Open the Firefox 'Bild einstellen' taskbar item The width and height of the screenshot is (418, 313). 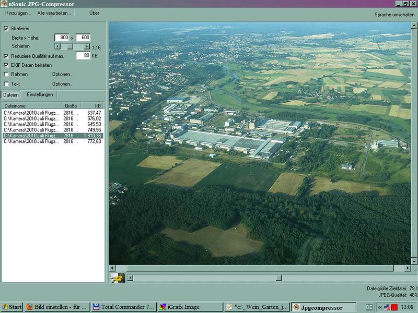pyautogui.click(x=57, y=307)
